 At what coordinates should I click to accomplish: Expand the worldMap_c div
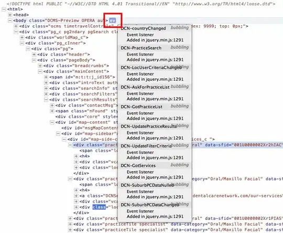click(22, 37)
